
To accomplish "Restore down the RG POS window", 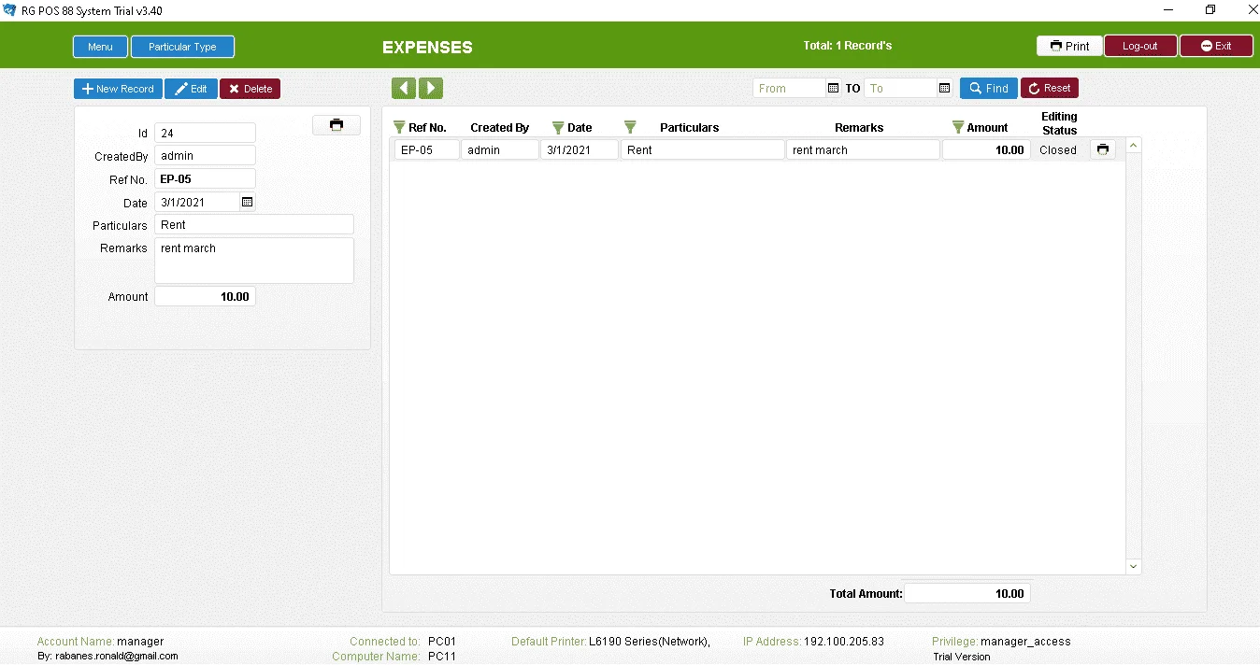I will (x=1210, y=9).
